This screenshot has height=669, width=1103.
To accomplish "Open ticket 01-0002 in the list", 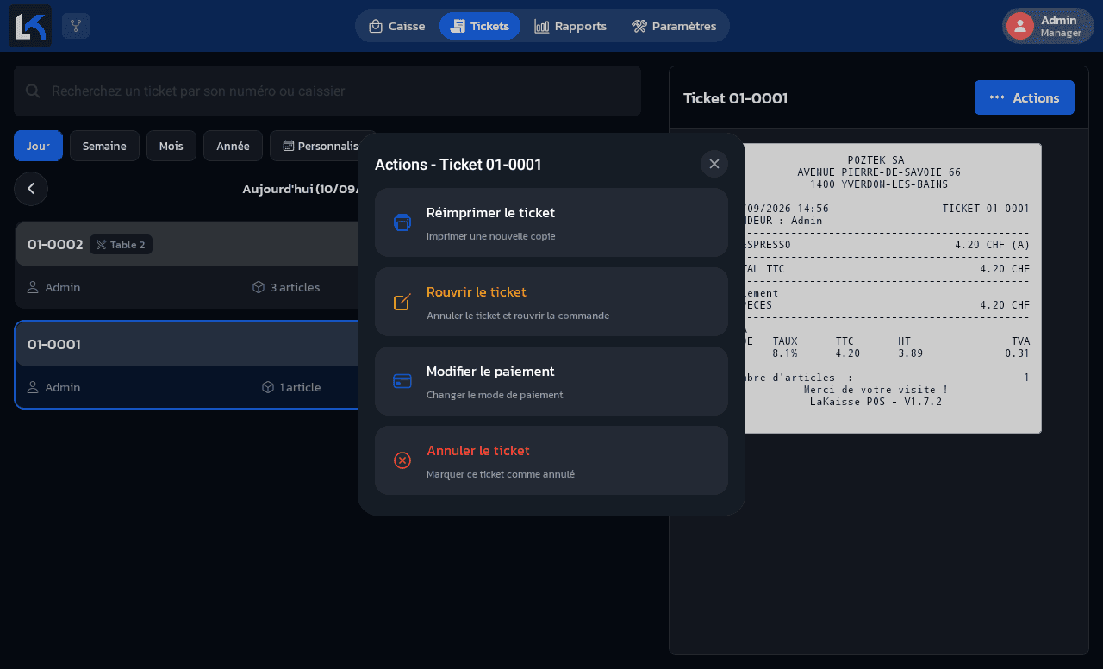I will point(187,265).
